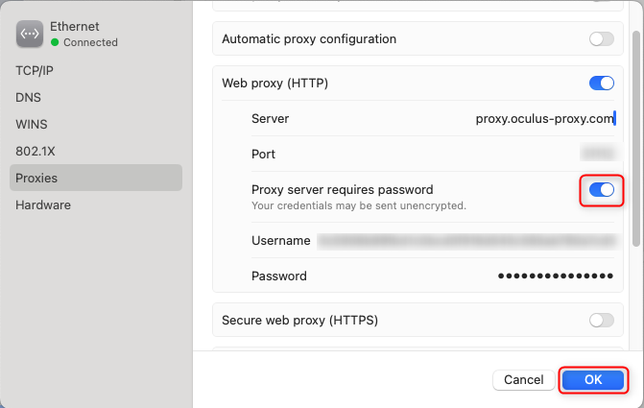Switch to the DNS section
This screenshot has height=408, width=644.
(x=27, y=97)
